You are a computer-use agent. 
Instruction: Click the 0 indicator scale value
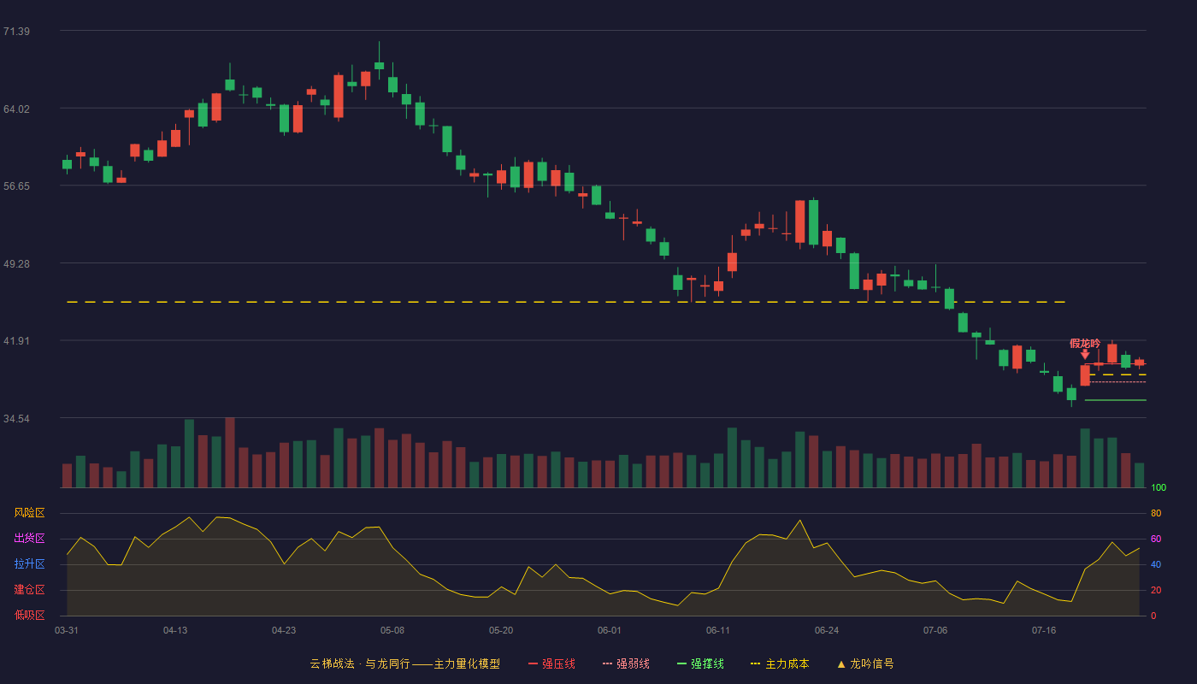1153,616
